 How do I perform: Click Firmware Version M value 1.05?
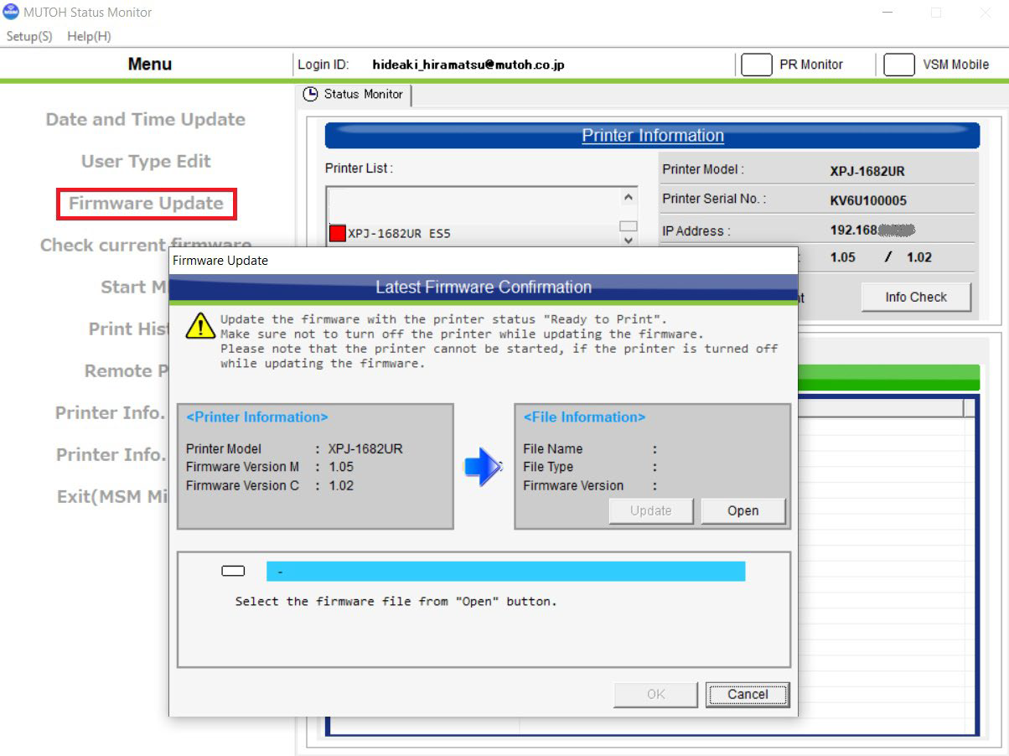[x=341, y=467]
